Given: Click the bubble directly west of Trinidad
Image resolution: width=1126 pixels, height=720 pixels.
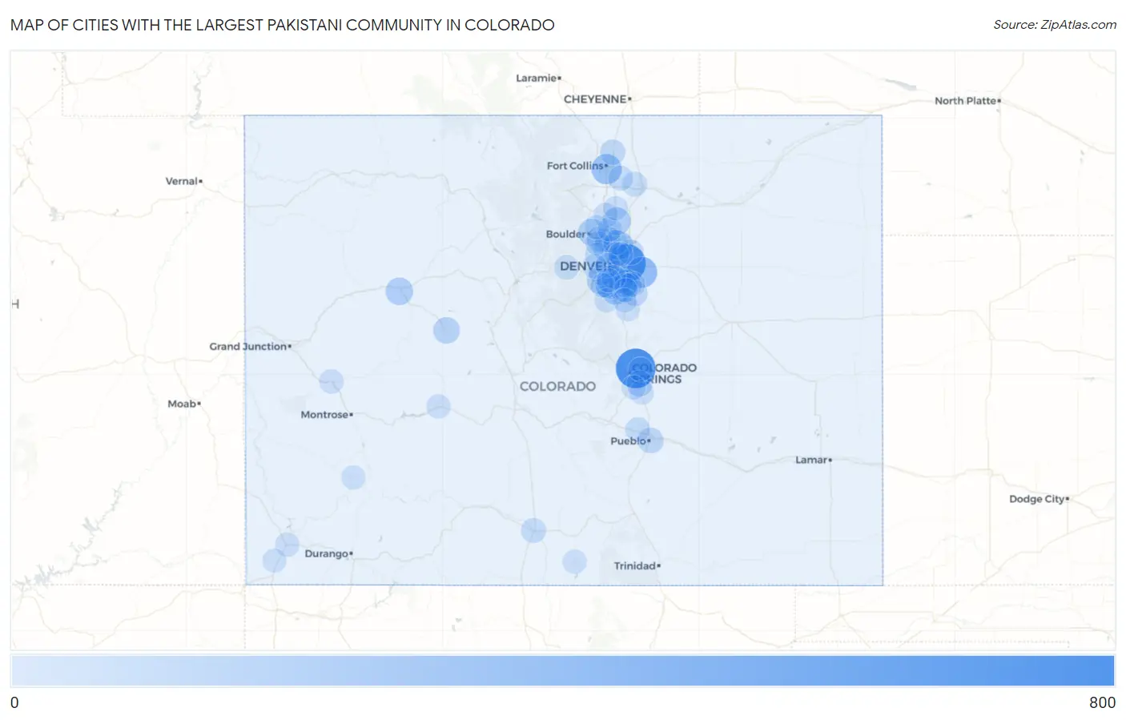Looking at the screenshot, I should coord(574,561).
